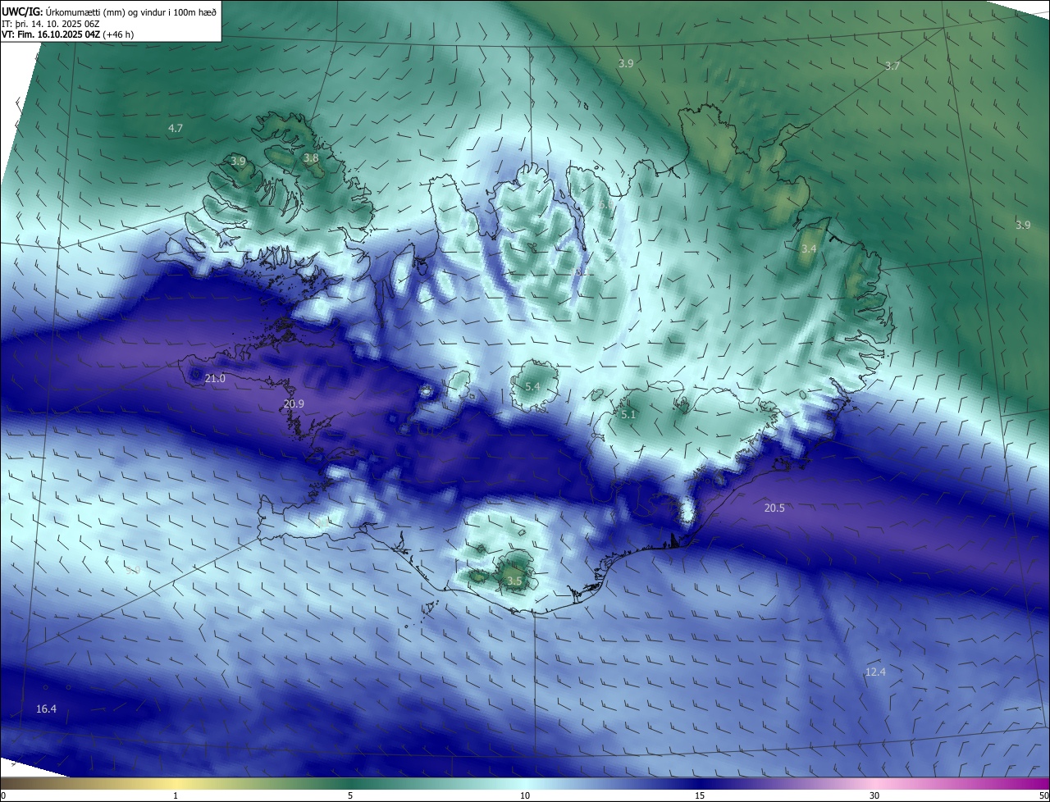Click the 5.4 value label on the glacier
The image size is (1050, 802).
tap(532, 386)
